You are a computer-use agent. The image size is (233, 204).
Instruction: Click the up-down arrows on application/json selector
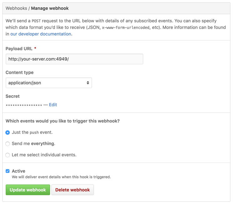click(x=88, y=83)
